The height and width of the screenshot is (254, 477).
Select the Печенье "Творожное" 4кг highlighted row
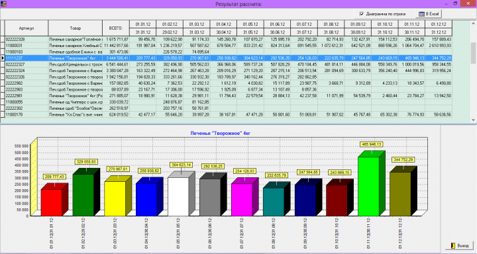[x=229, y=58]
